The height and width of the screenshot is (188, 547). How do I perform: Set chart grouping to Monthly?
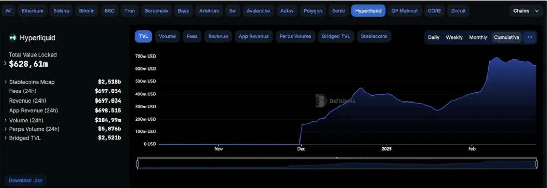(x=478, y=37)
